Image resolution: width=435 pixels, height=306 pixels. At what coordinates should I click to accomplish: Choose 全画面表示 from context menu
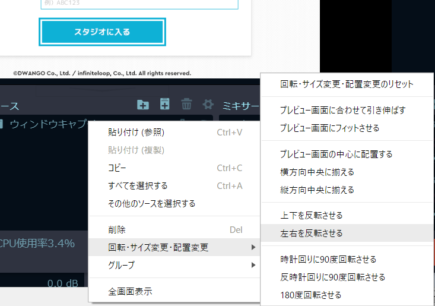[x=175, y=291]
